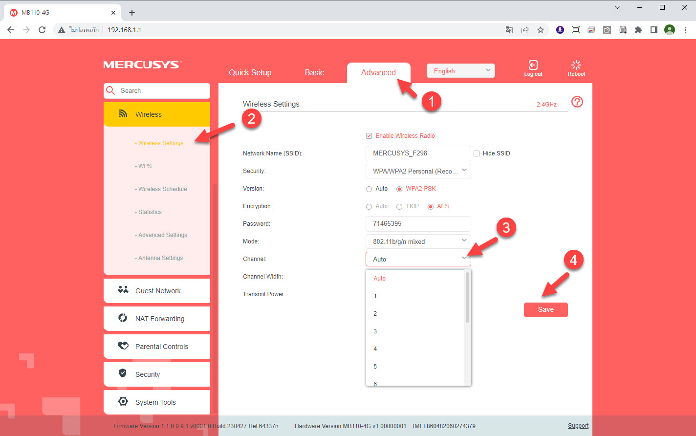The image size is (696, 436).
Task: Open Statistics submenu item
Action: [x=148, y=212]
